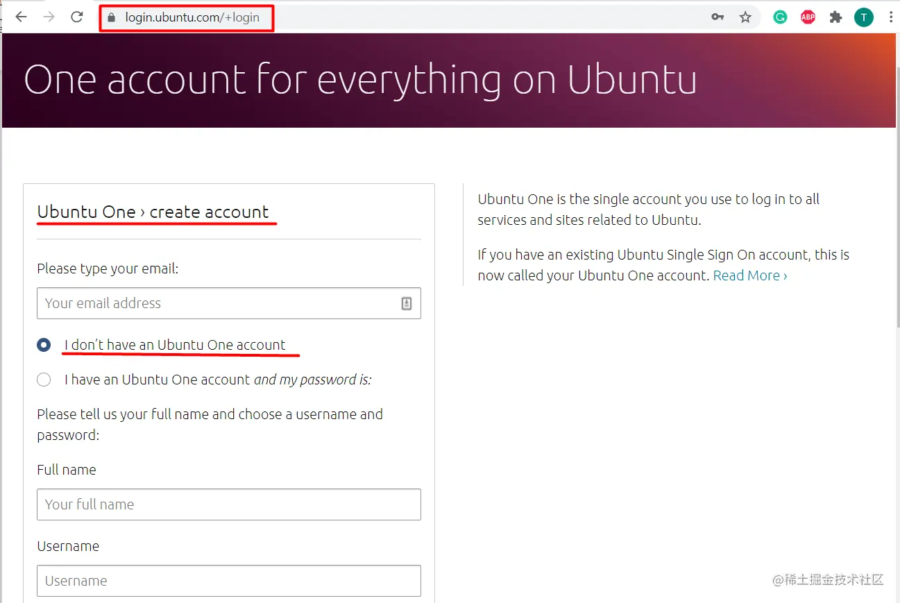
Task: Click "One account for everything on Ubuntu" banner text
Action: [360, 80]
